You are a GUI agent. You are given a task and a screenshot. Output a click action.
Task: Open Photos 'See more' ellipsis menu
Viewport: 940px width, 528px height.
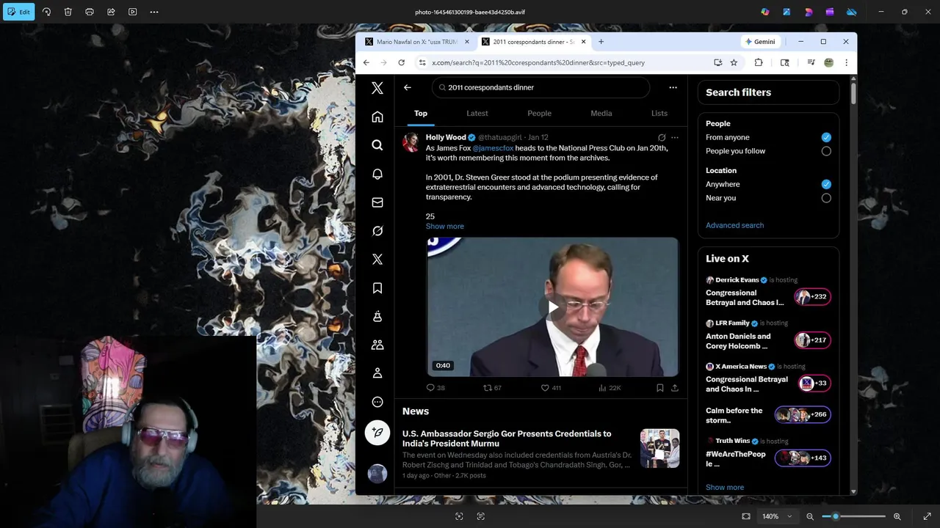click(x=154, y=12)
